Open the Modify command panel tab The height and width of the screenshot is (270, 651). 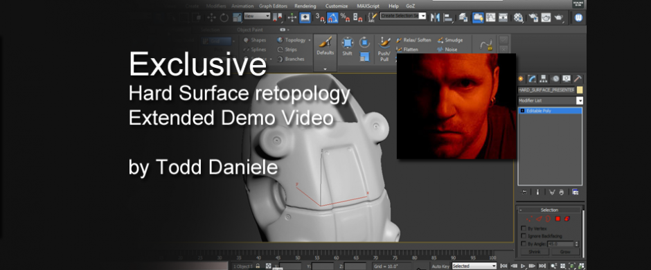(x=533, y=79)
